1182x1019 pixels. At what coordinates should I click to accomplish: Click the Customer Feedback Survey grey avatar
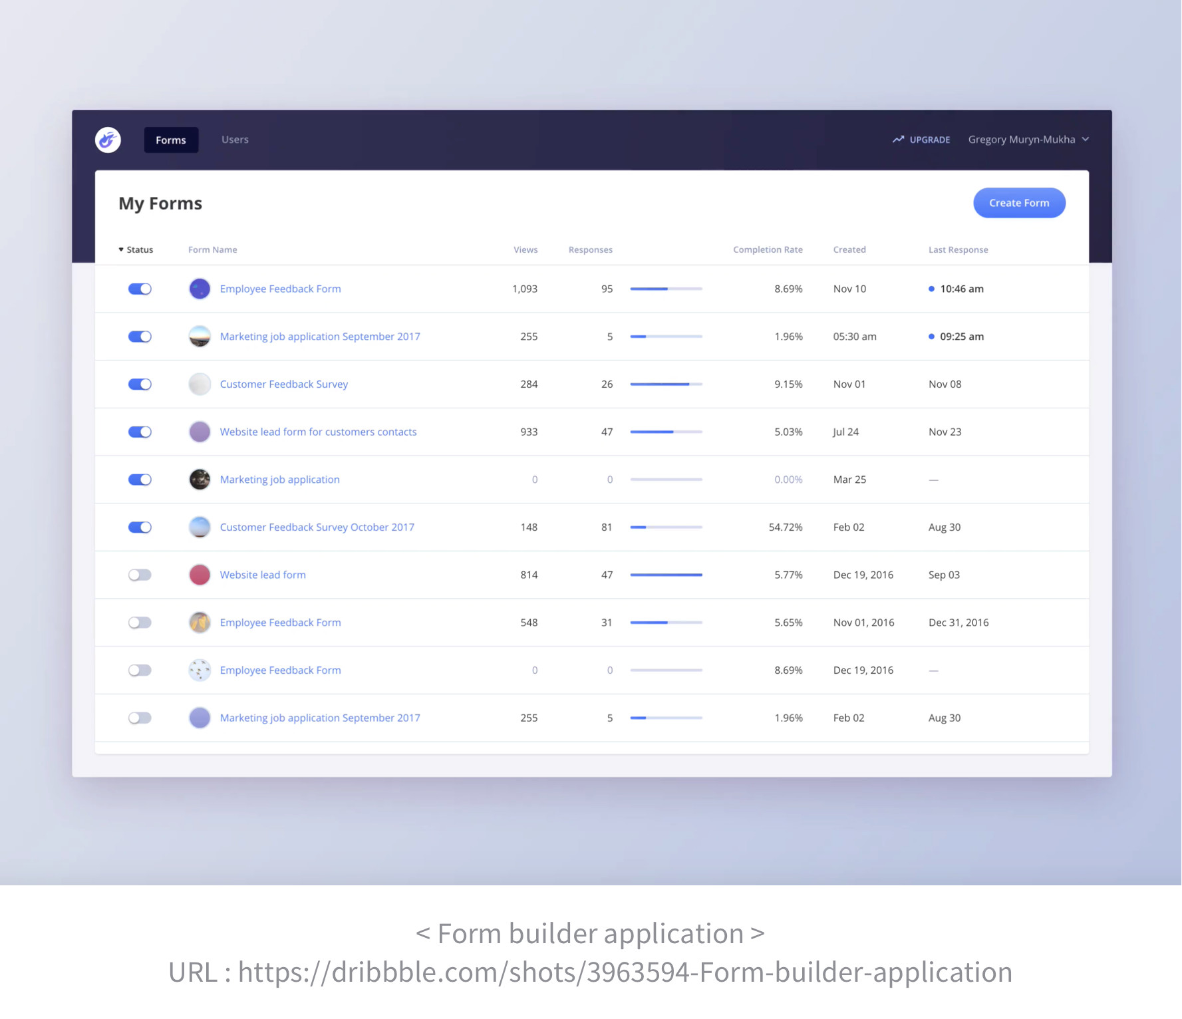point(200,384)
